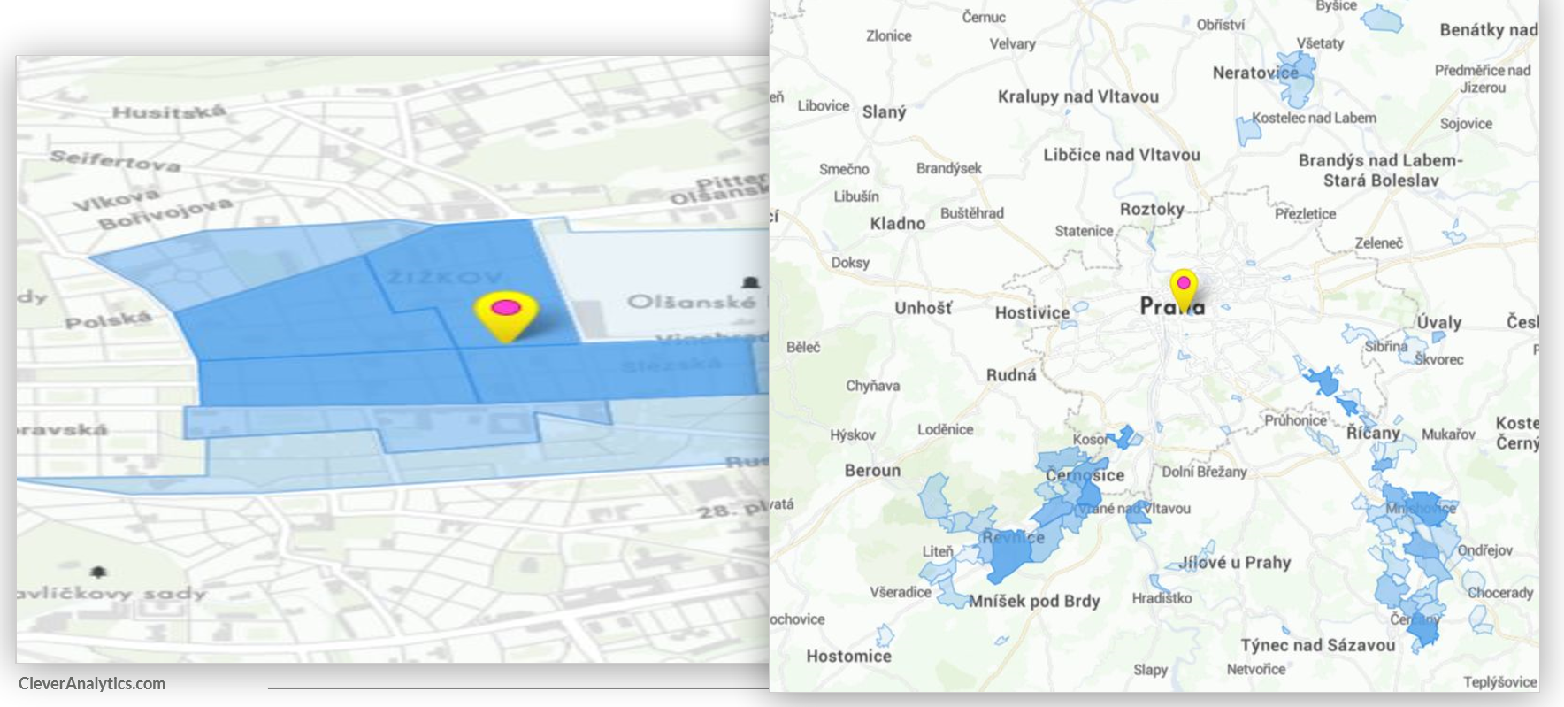Select the Jílové u Prahy label
The height and width of the screenshot is (707, 1564).
click(x=1234, y=562)
